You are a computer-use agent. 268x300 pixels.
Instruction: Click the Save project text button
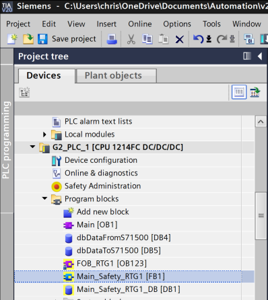[74, 39]
